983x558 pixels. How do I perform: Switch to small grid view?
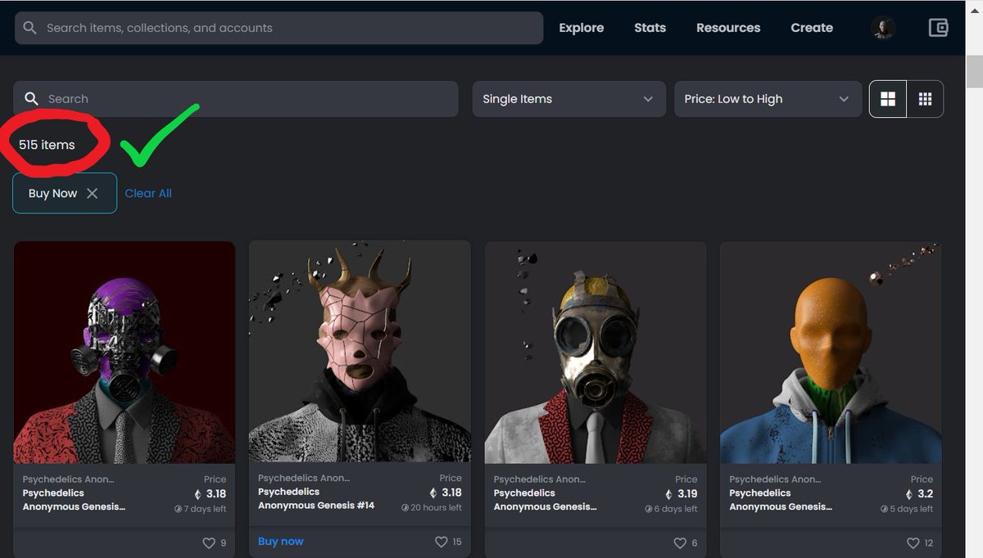[926, 99]
